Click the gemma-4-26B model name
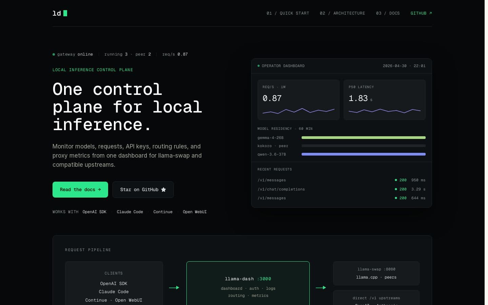The height and width of the screenshot is (305, 488). point(270,138)
